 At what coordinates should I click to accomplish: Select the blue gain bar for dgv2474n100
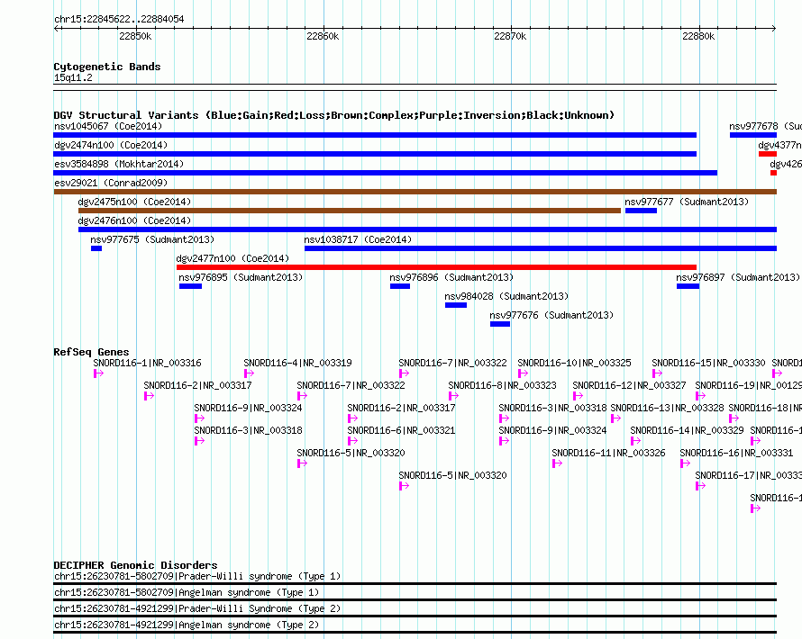click(375, 154)
